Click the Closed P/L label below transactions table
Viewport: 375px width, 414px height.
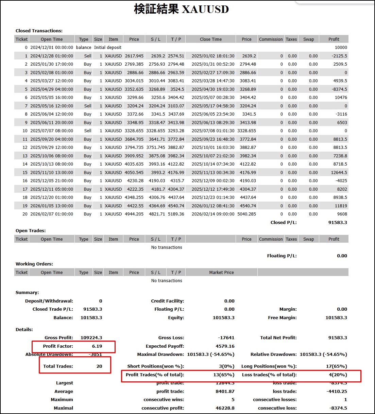[283, 223]
